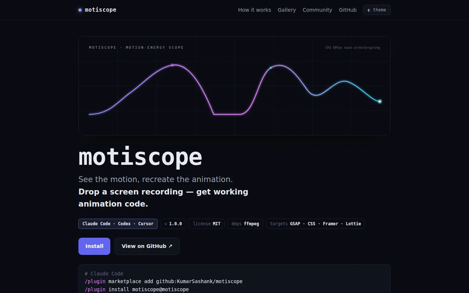Click the glowing endpoint dot of the curve

click(380, 101)
